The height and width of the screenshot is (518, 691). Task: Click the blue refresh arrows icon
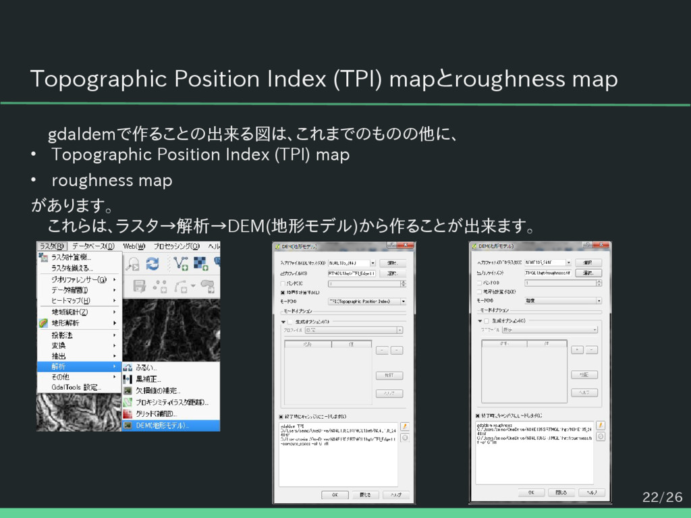[x=153, y=264]
